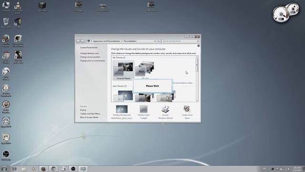The height and width of the screenshot is (172, 305).
Task: Click the address bar refresh button
Action: click(x=159, y=41)
